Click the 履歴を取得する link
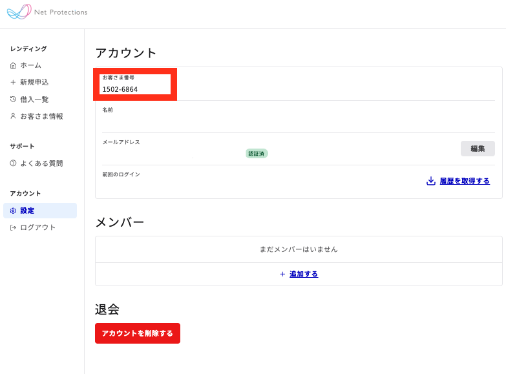 465,181
